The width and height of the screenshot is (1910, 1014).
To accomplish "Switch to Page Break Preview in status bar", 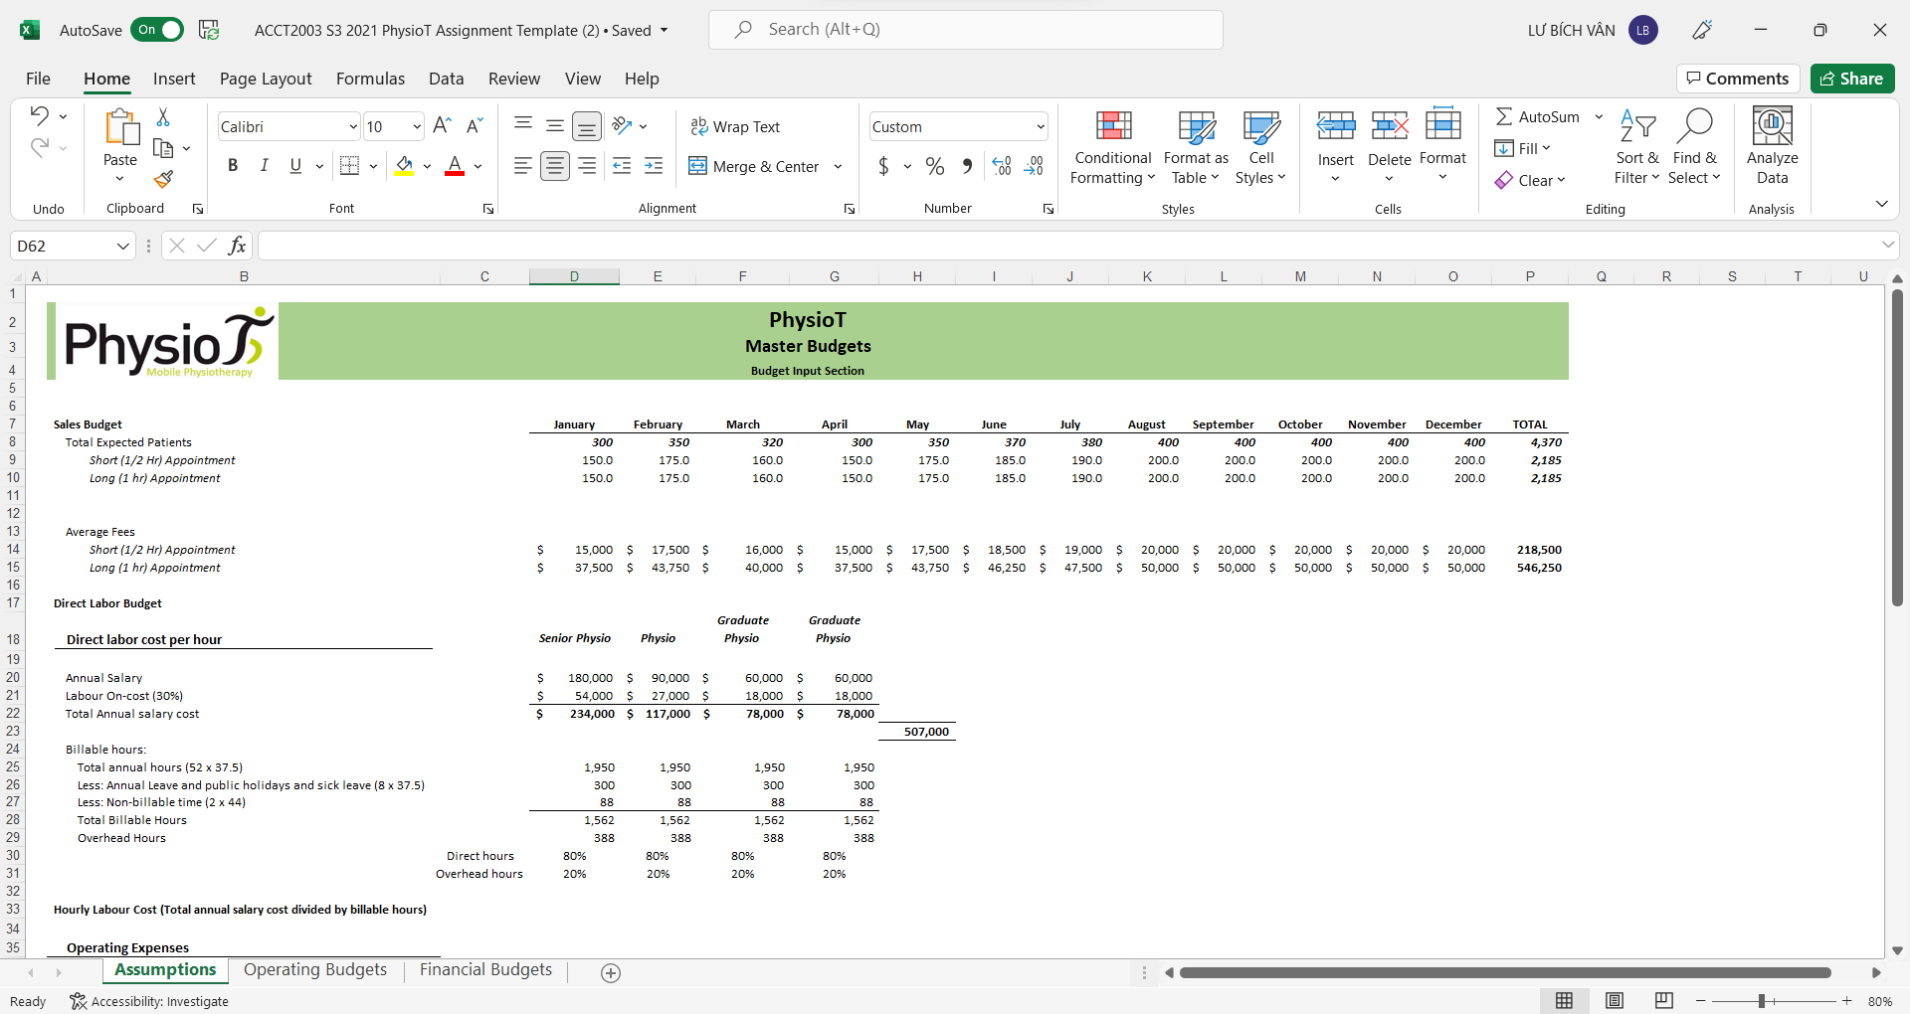I will click(x=1664, y=1001).
